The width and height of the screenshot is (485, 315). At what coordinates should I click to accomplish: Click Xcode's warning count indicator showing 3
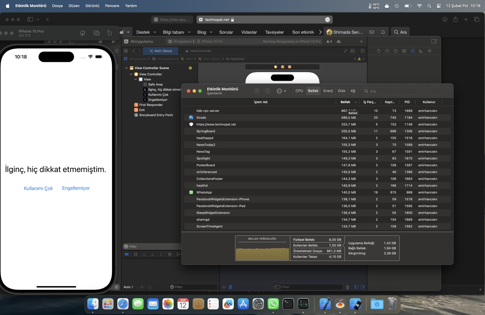[x=329, y=41]
